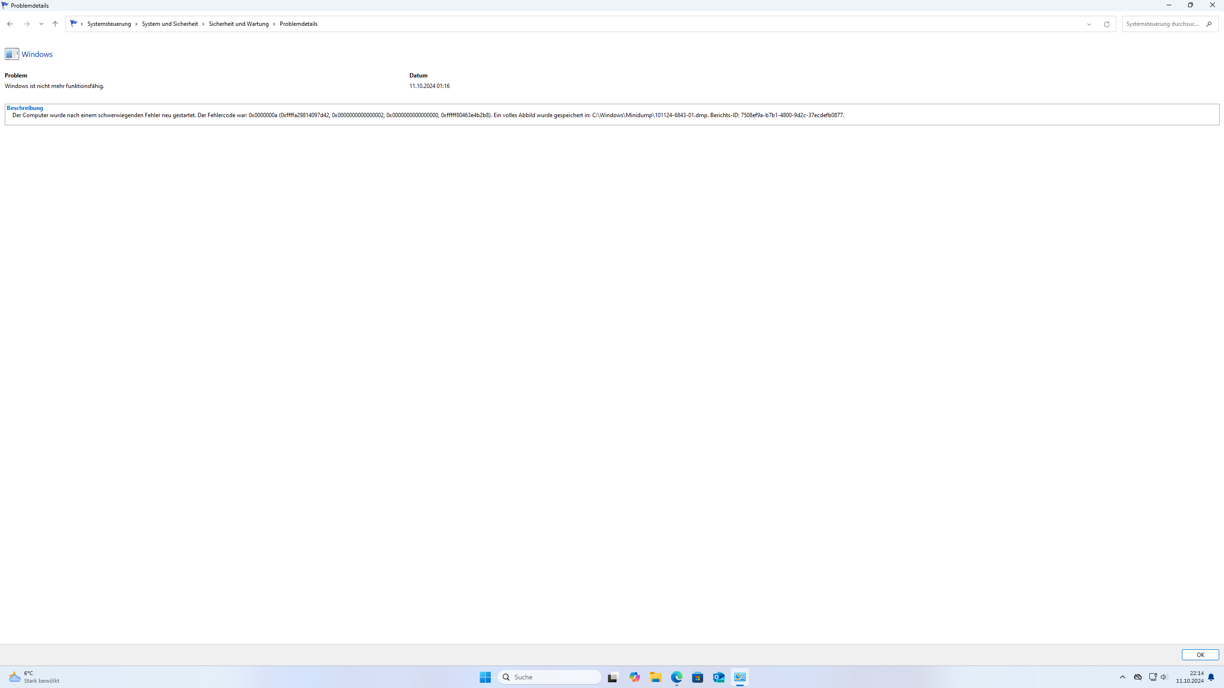Viewport: 1224px width, 688px height.
Task: Click the search magnifier icon
Action: [x=1209, y=24]
